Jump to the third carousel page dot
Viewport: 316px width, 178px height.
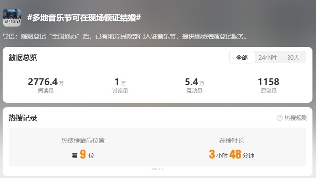162,169
